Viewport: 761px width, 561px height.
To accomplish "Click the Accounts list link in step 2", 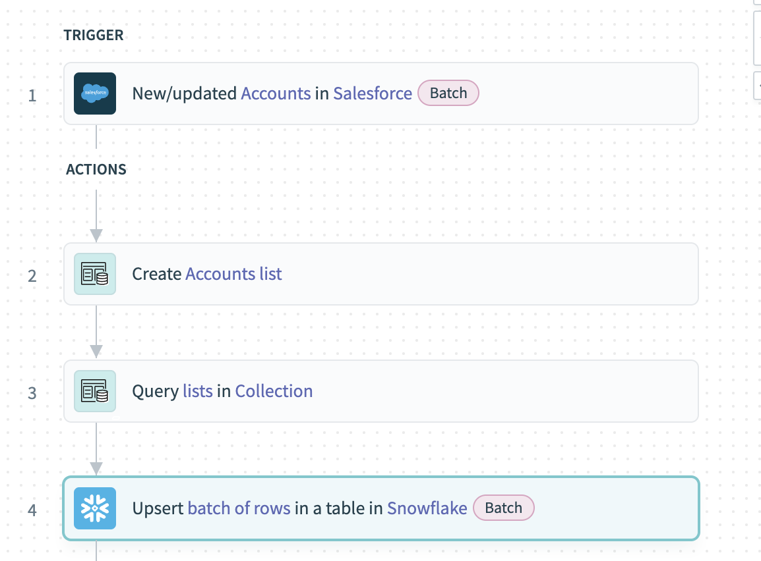I will point(234,274).
